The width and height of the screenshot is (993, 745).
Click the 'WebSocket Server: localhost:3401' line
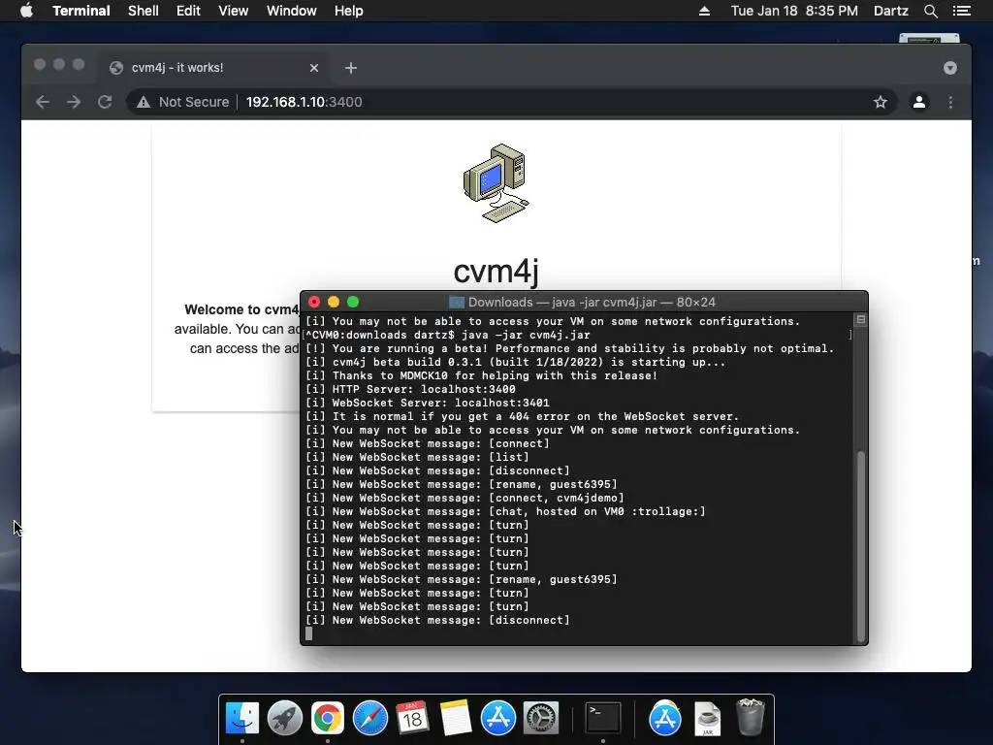tap(428, 403)
